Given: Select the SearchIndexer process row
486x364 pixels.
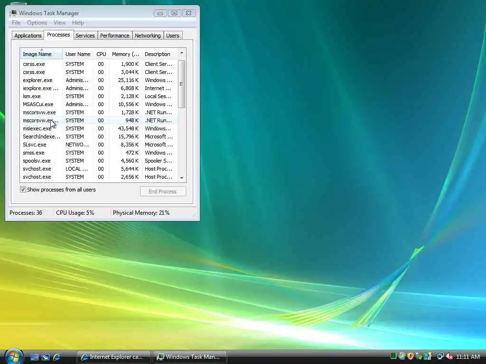Looking at the screenshot, I should [99, 136].
